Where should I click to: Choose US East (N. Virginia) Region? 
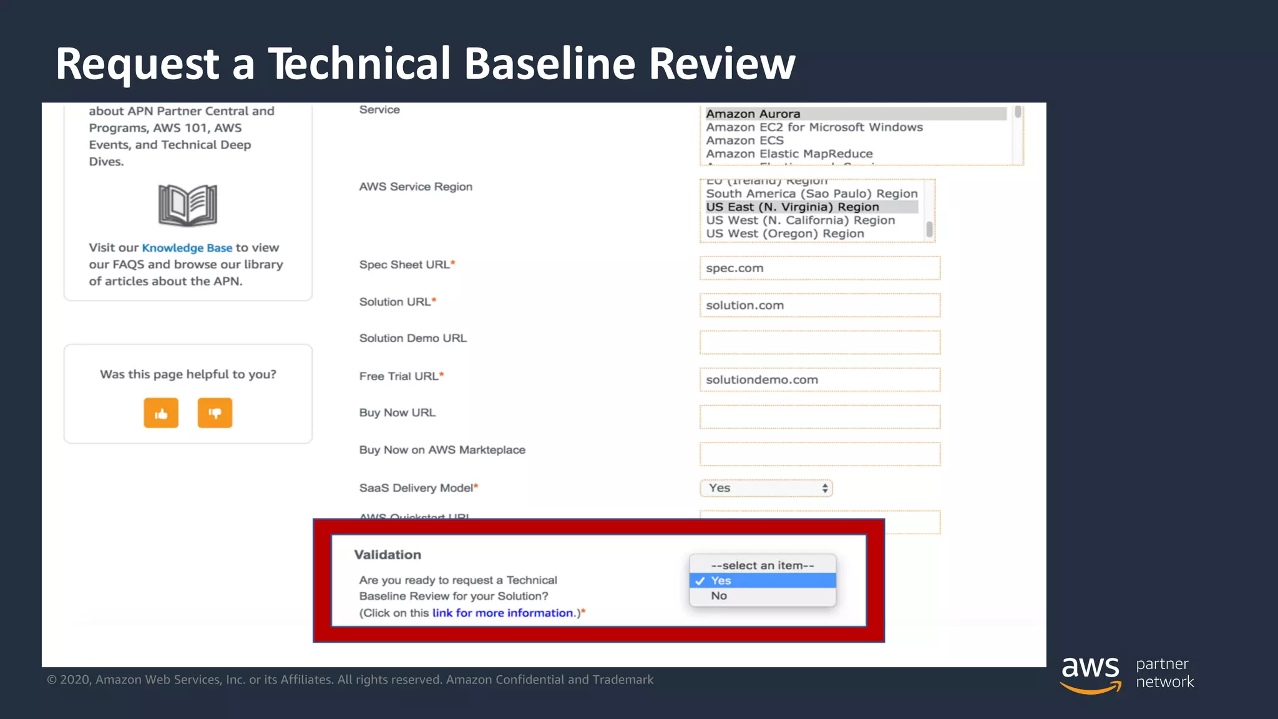click(x=812, y=207)
